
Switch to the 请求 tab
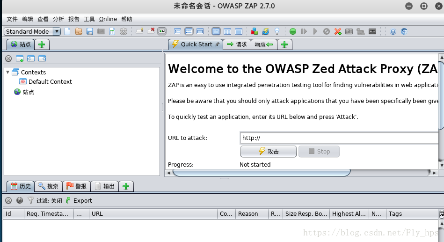[237, 44]
